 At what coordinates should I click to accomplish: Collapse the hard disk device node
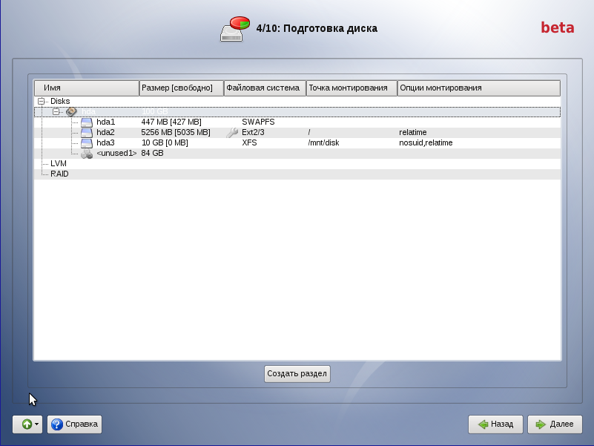[56, 111]
